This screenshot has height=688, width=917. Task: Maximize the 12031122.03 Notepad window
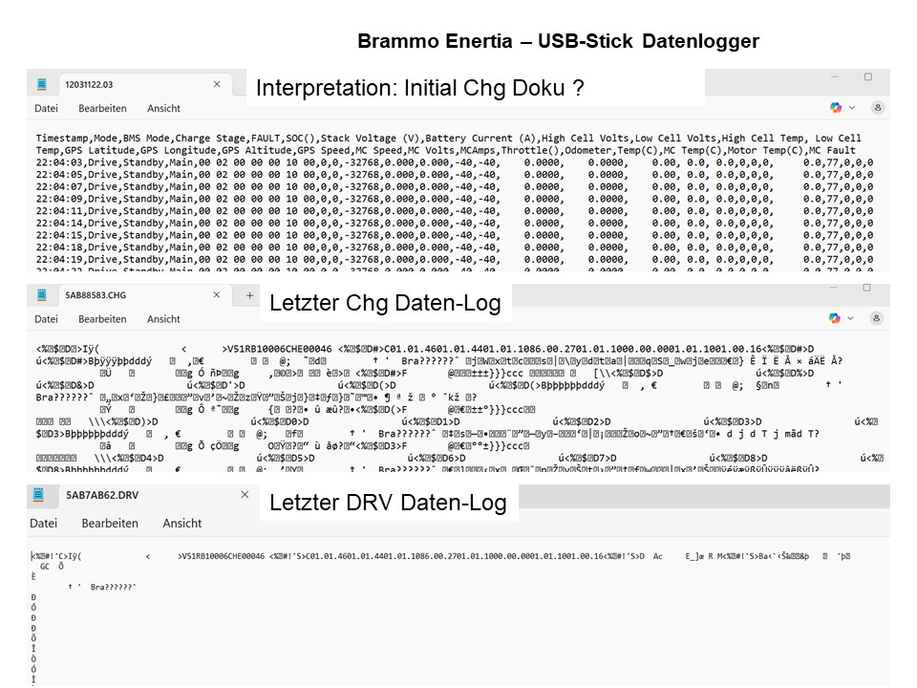point(867,76)
